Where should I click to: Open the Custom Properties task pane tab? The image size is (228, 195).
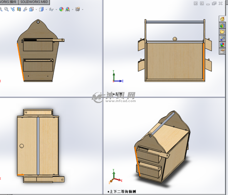(222, 51)
